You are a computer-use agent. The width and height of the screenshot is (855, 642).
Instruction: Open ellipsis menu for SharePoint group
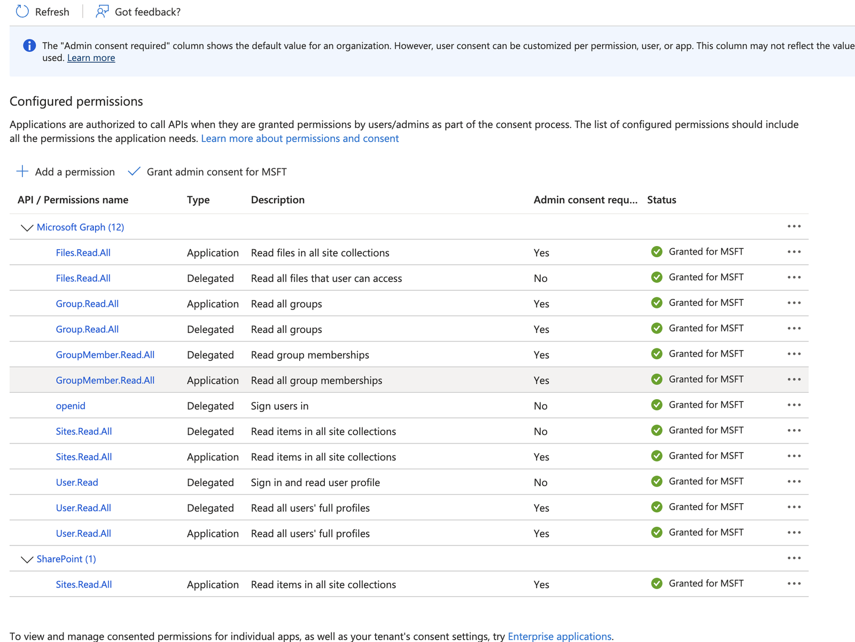(x=794, y=558)
